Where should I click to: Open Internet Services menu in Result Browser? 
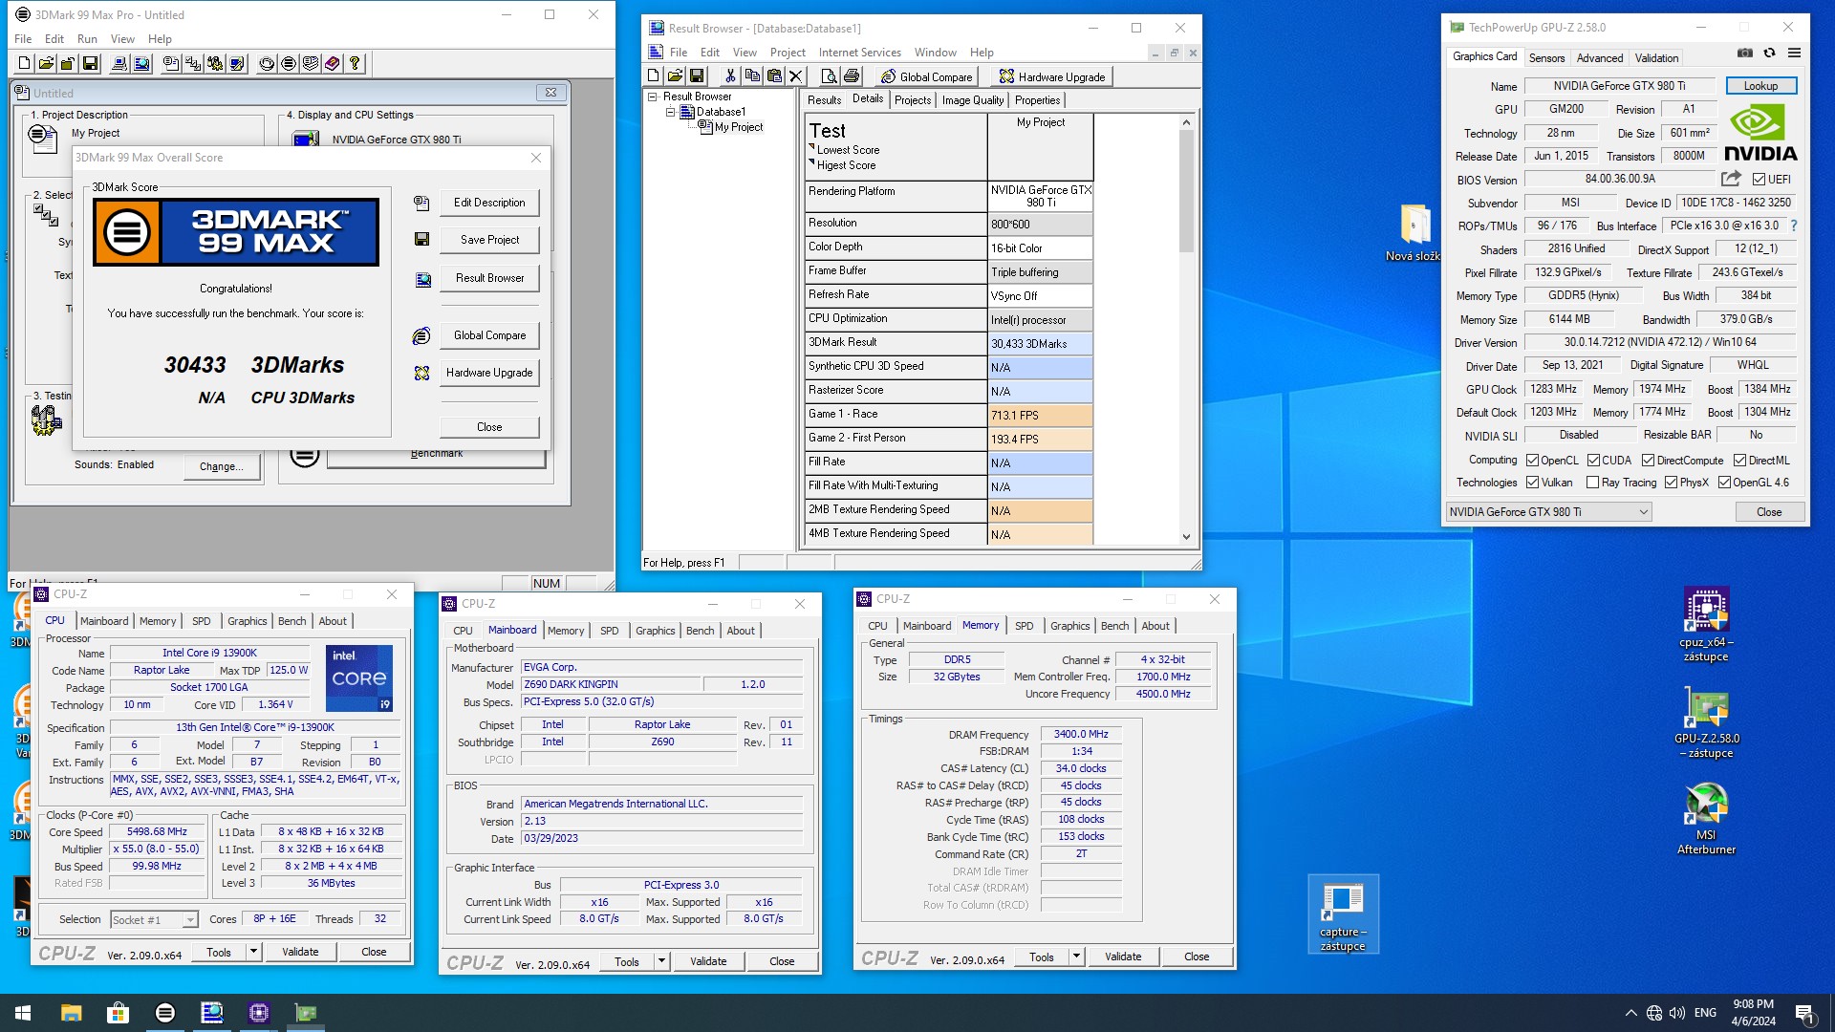(x=859, y=53)
